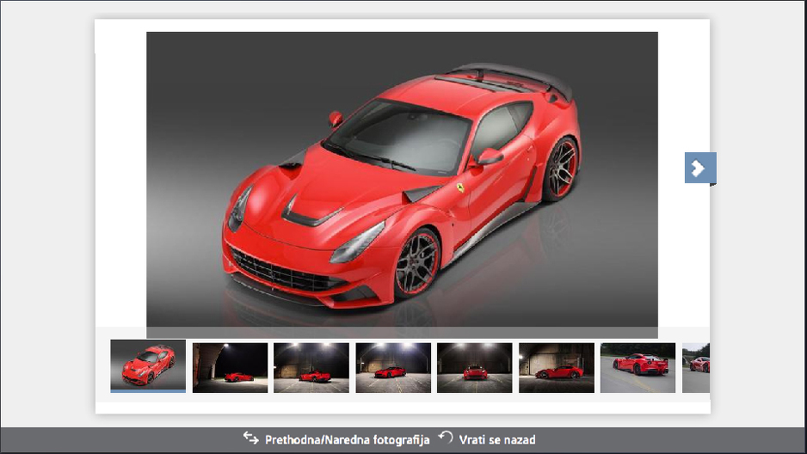Open the partially visible eighth thumbnail
This screenshot has height=454, width=807.
(696, 368)
